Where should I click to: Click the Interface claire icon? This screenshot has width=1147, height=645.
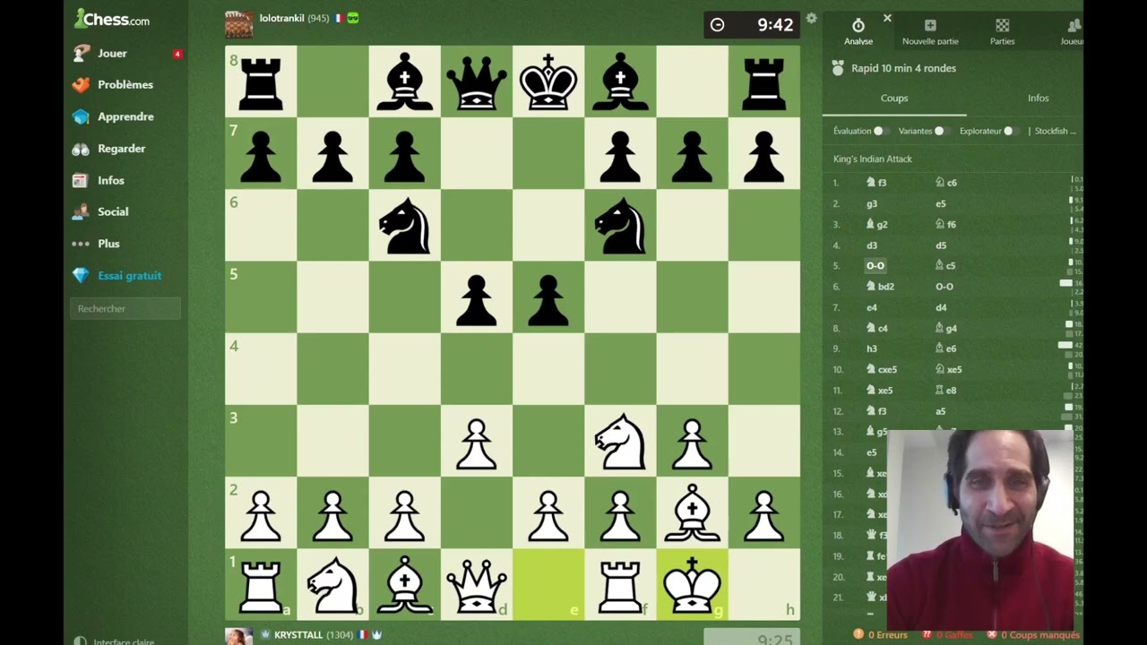[81, 641]
